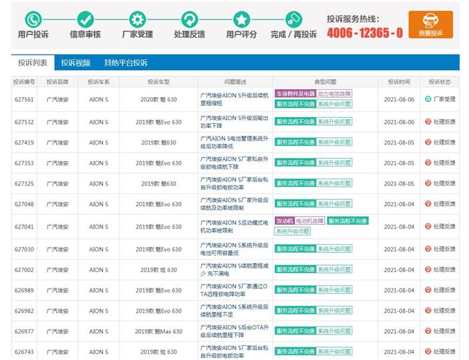
Task: Click the 投诉状态 column header
Action: [x=440, y=82]
